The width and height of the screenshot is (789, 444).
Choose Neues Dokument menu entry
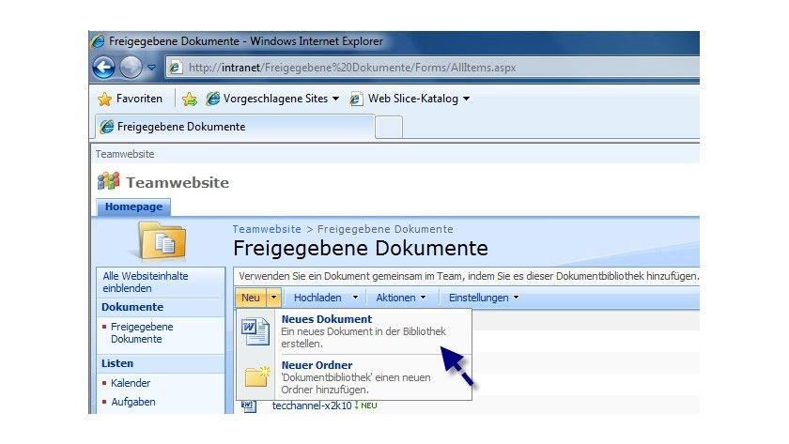354,332
